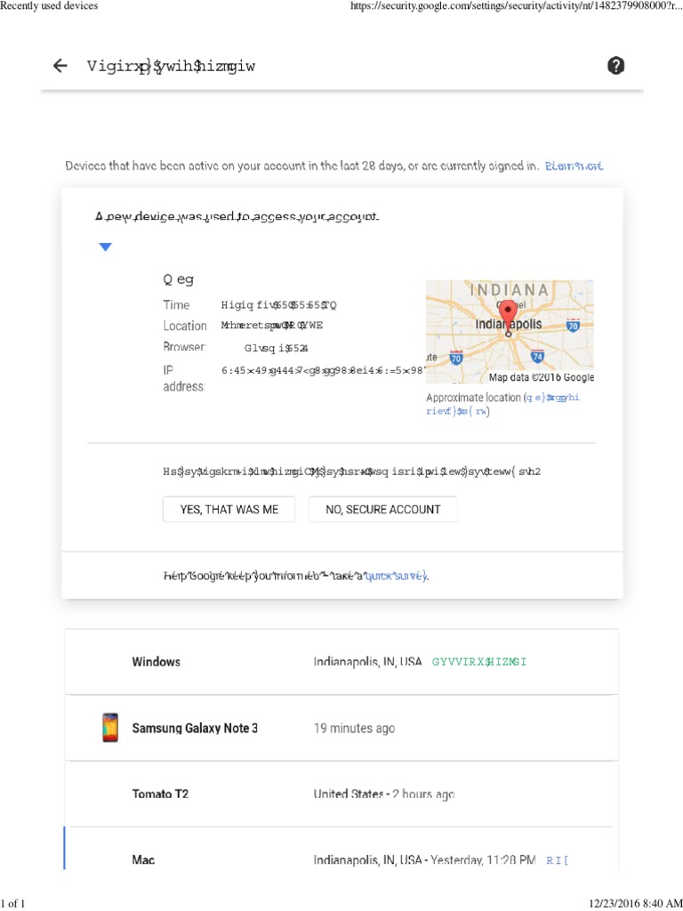The image size is (683, 911).
Task: Click the green label beside Windows location
Action: click(485, 663)
